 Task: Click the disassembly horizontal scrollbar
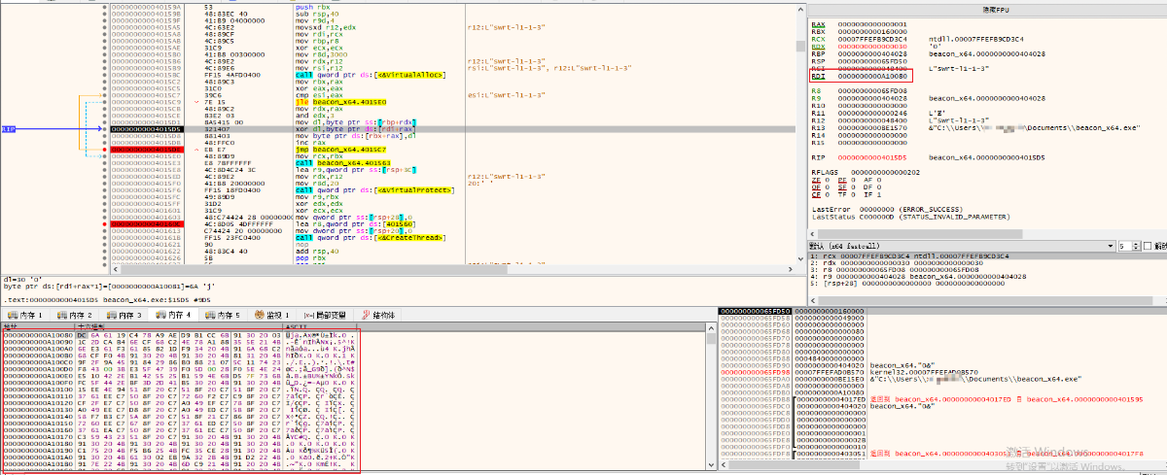coord(452,268)
